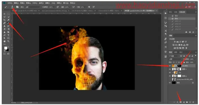Click the white foreground color swatch
The width and height of the screenshot is (199, 105).
[6, 48]
